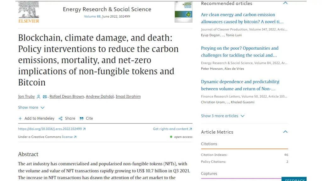Click the external-link arrow after the DOI
Viewport: 322px width, 181px height.
pyautogui.click(x=84, y=129)
